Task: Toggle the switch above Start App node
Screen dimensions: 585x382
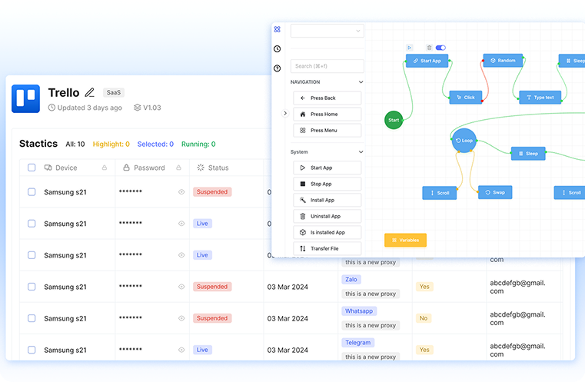Action: point(440,48)
